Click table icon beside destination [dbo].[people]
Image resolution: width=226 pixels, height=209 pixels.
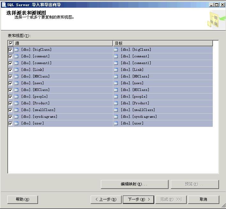(116, 97)
